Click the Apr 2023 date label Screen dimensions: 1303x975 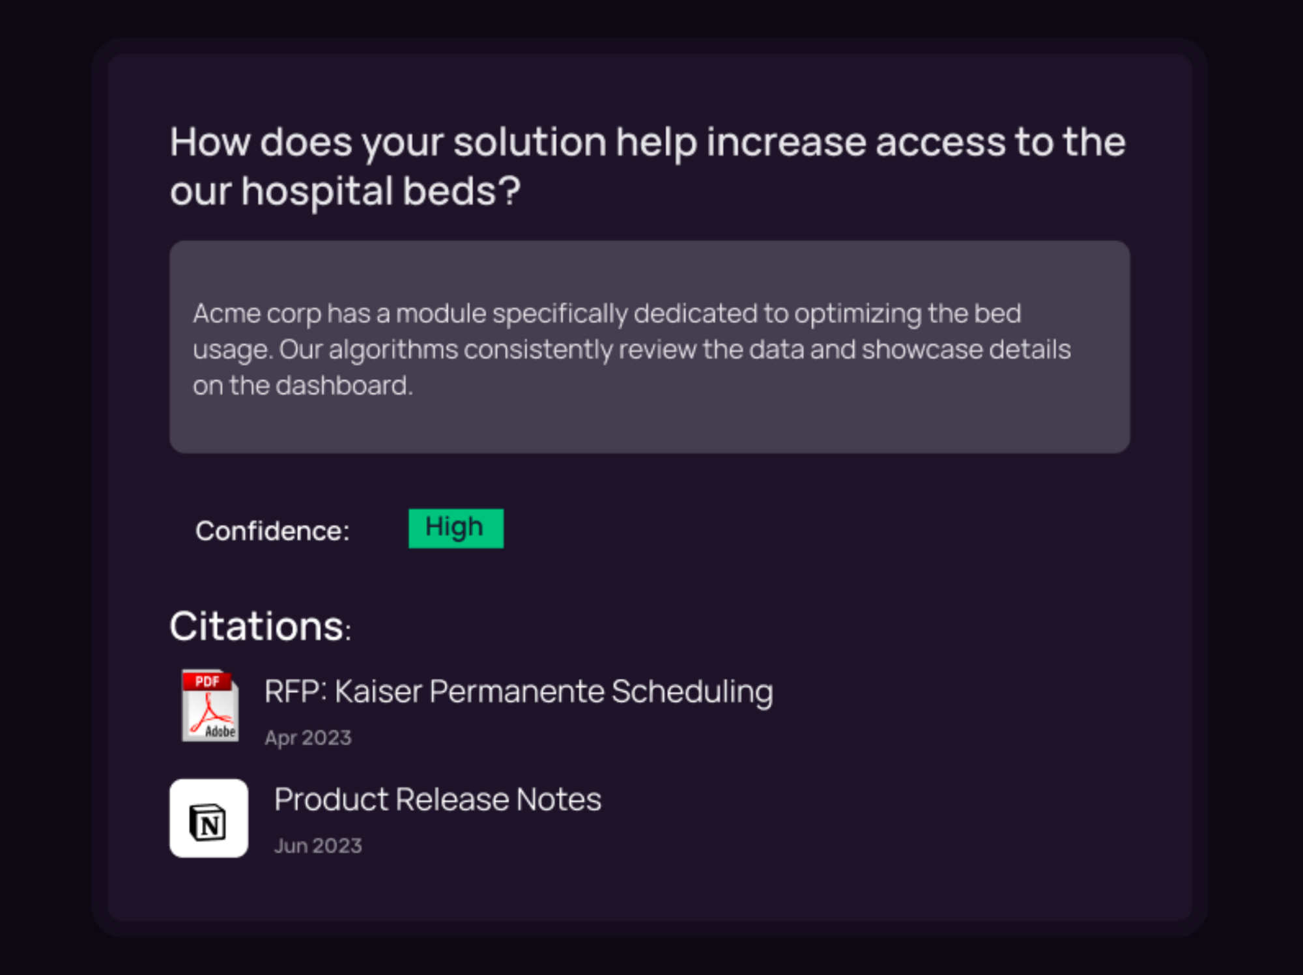coord(308,737)
